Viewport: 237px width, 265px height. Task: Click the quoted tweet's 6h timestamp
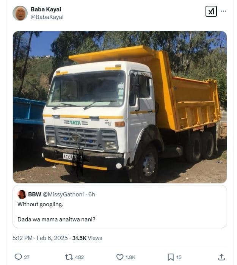pyautogui.click(x=92, y=194)
